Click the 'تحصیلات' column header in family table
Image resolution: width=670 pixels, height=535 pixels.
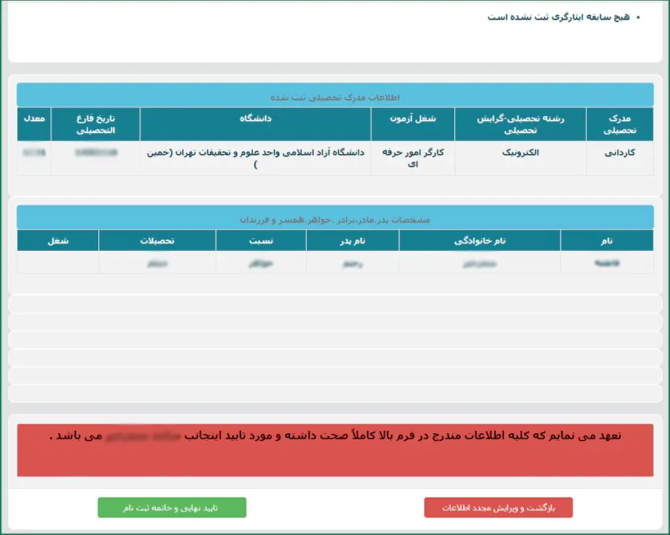[x=157, y=241]
